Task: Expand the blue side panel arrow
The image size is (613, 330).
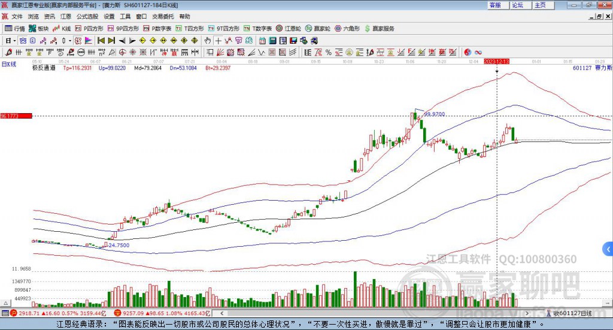Action: point(608,249)
